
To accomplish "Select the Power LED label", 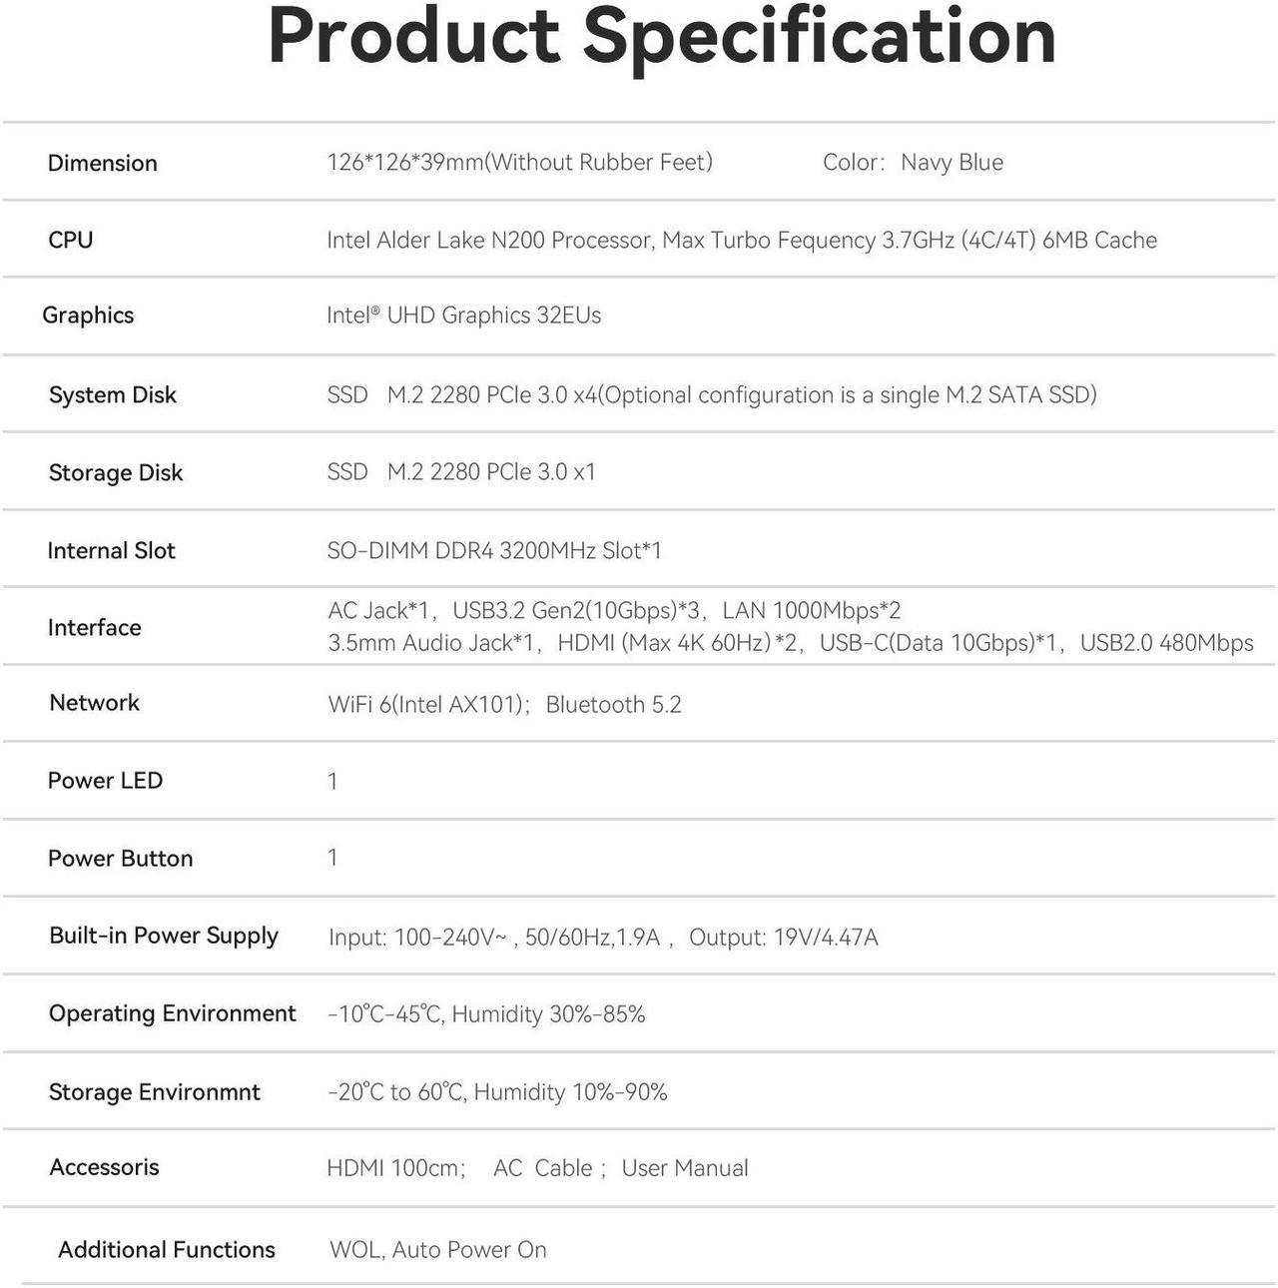I will tap(105, 780).
